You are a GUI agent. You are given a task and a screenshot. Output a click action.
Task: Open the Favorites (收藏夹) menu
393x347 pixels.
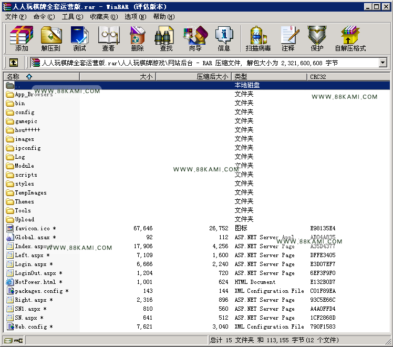(104, 17)
